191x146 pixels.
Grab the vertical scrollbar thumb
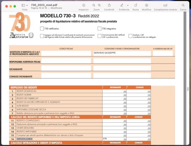[188, 89]
